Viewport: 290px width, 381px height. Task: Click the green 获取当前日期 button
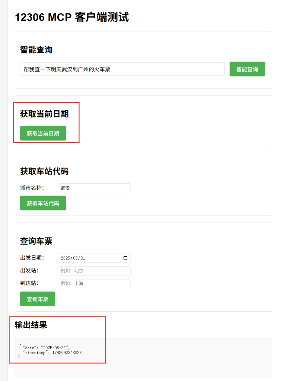click(x=43, y=133)
